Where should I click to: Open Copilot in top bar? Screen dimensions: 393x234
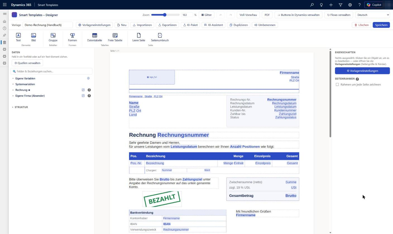[374, 5]
